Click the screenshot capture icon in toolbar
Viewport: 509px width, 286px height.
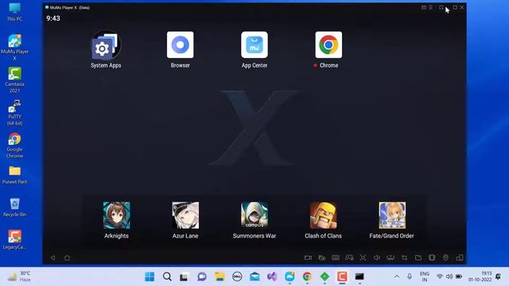click(363, 257)
